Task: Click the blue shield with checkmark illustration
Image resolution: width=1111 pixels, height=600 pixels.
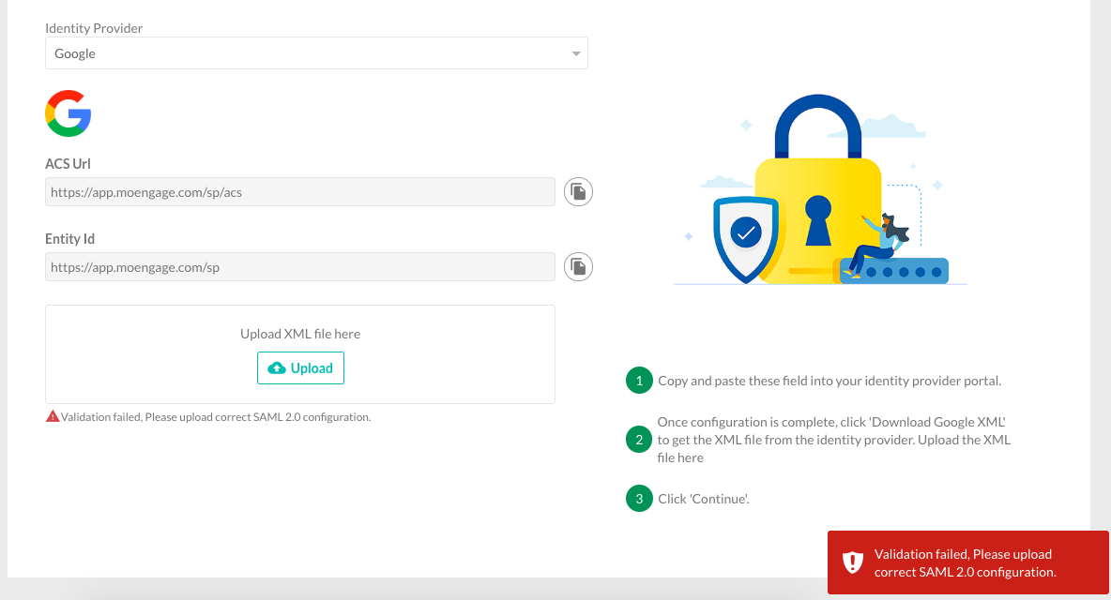Action: 745,238
